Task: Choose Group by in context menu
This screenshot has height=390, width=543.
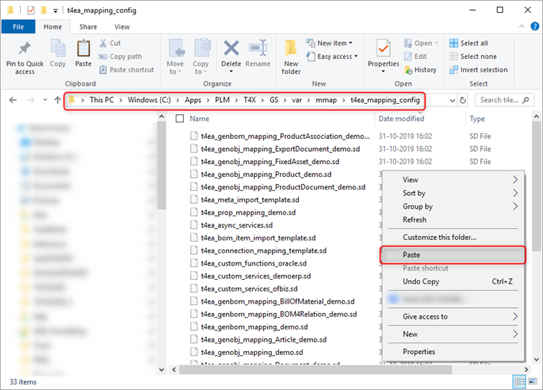Action: point(453,207)
